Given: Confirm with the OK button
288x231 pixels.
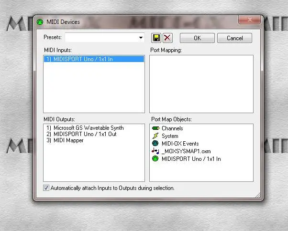Looking at the screenshot, I should tap(197, 38).
